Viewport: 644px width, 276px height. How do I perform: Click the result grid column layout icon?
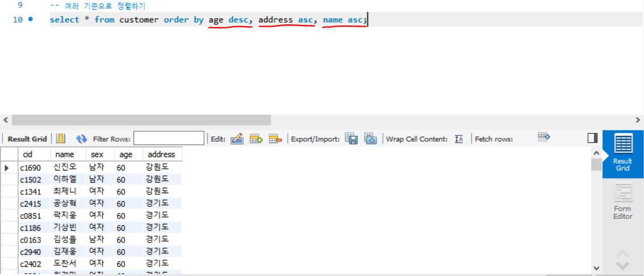[x=61, y=139]
